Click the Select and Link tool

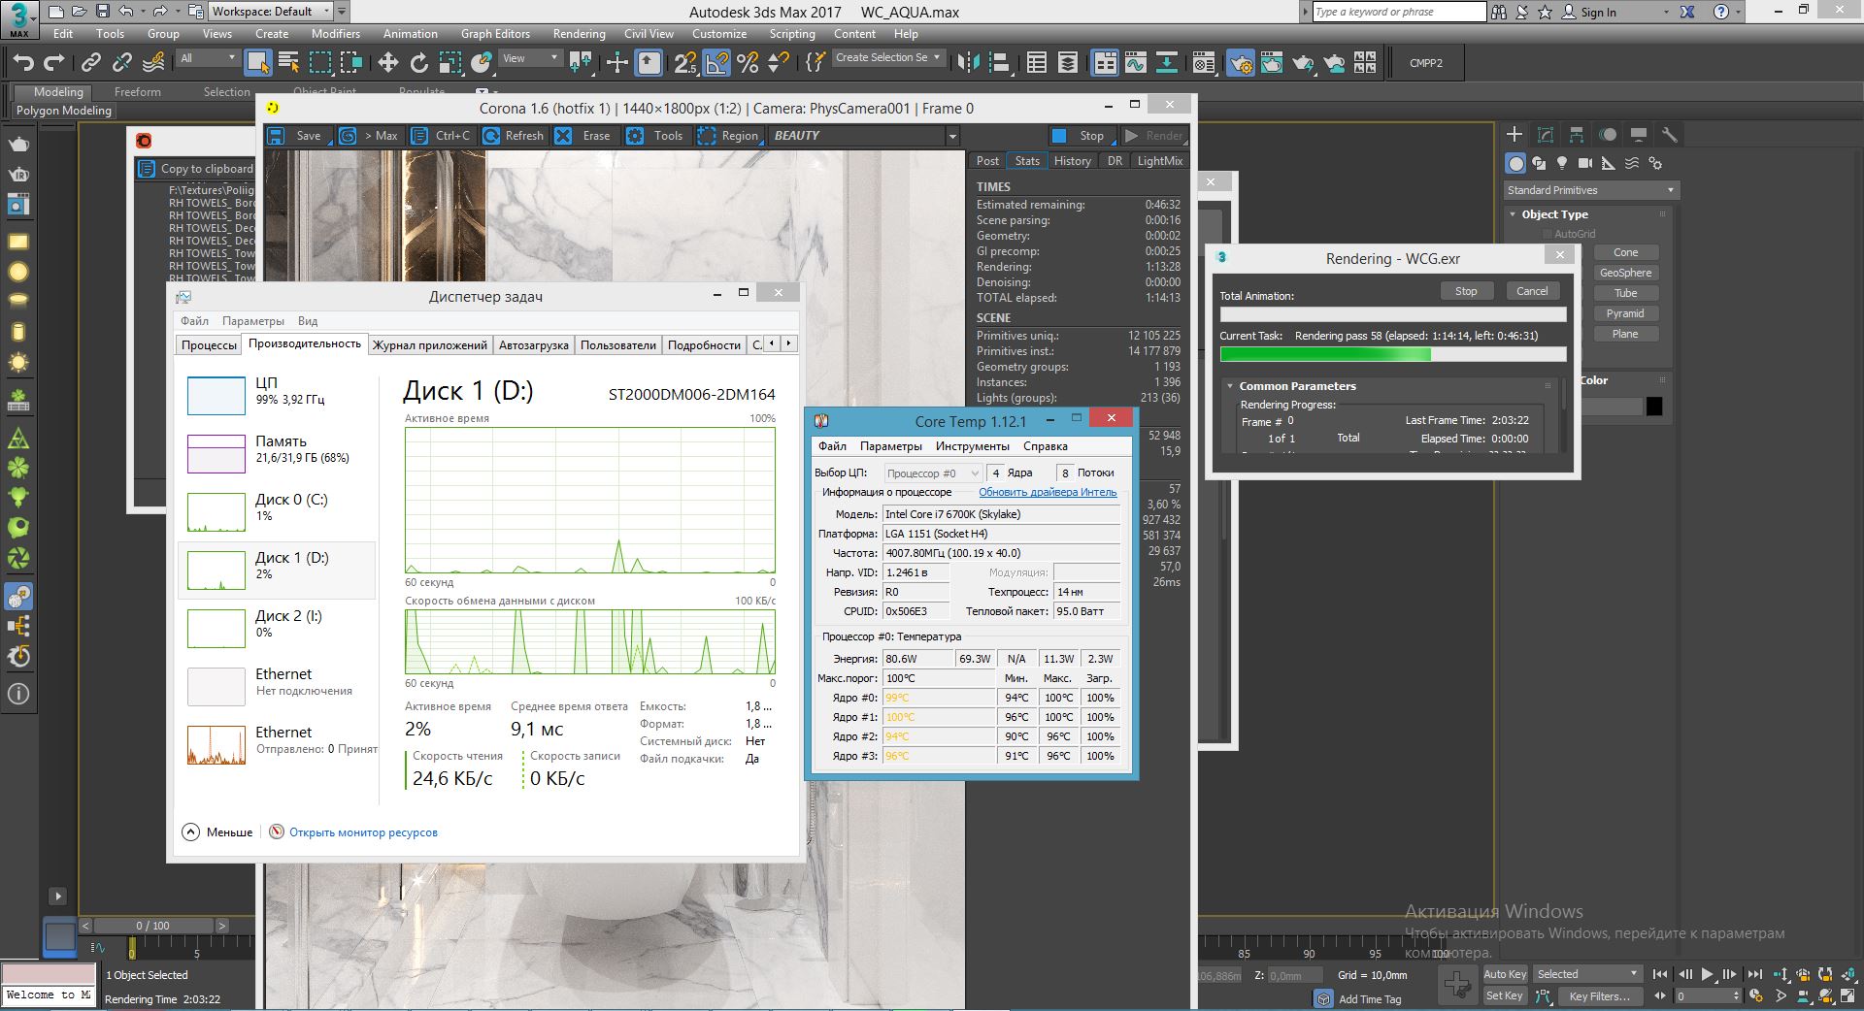[90, 63]
